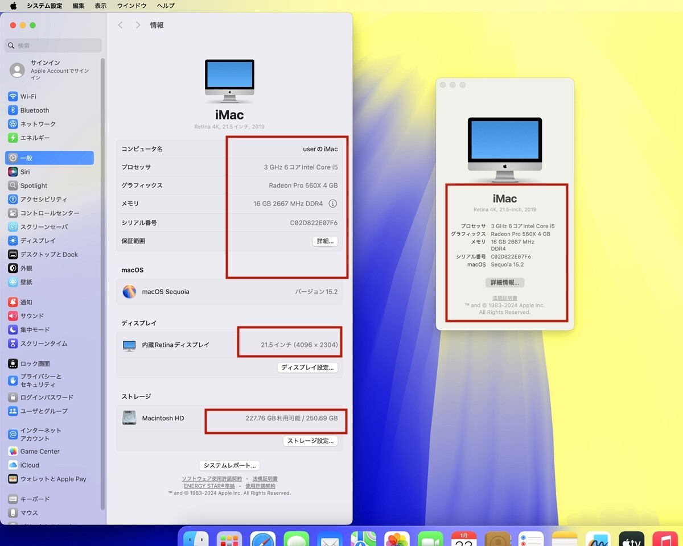Open Photos from the Dock
The image size is (683, 546).
[x=397, y=540]
